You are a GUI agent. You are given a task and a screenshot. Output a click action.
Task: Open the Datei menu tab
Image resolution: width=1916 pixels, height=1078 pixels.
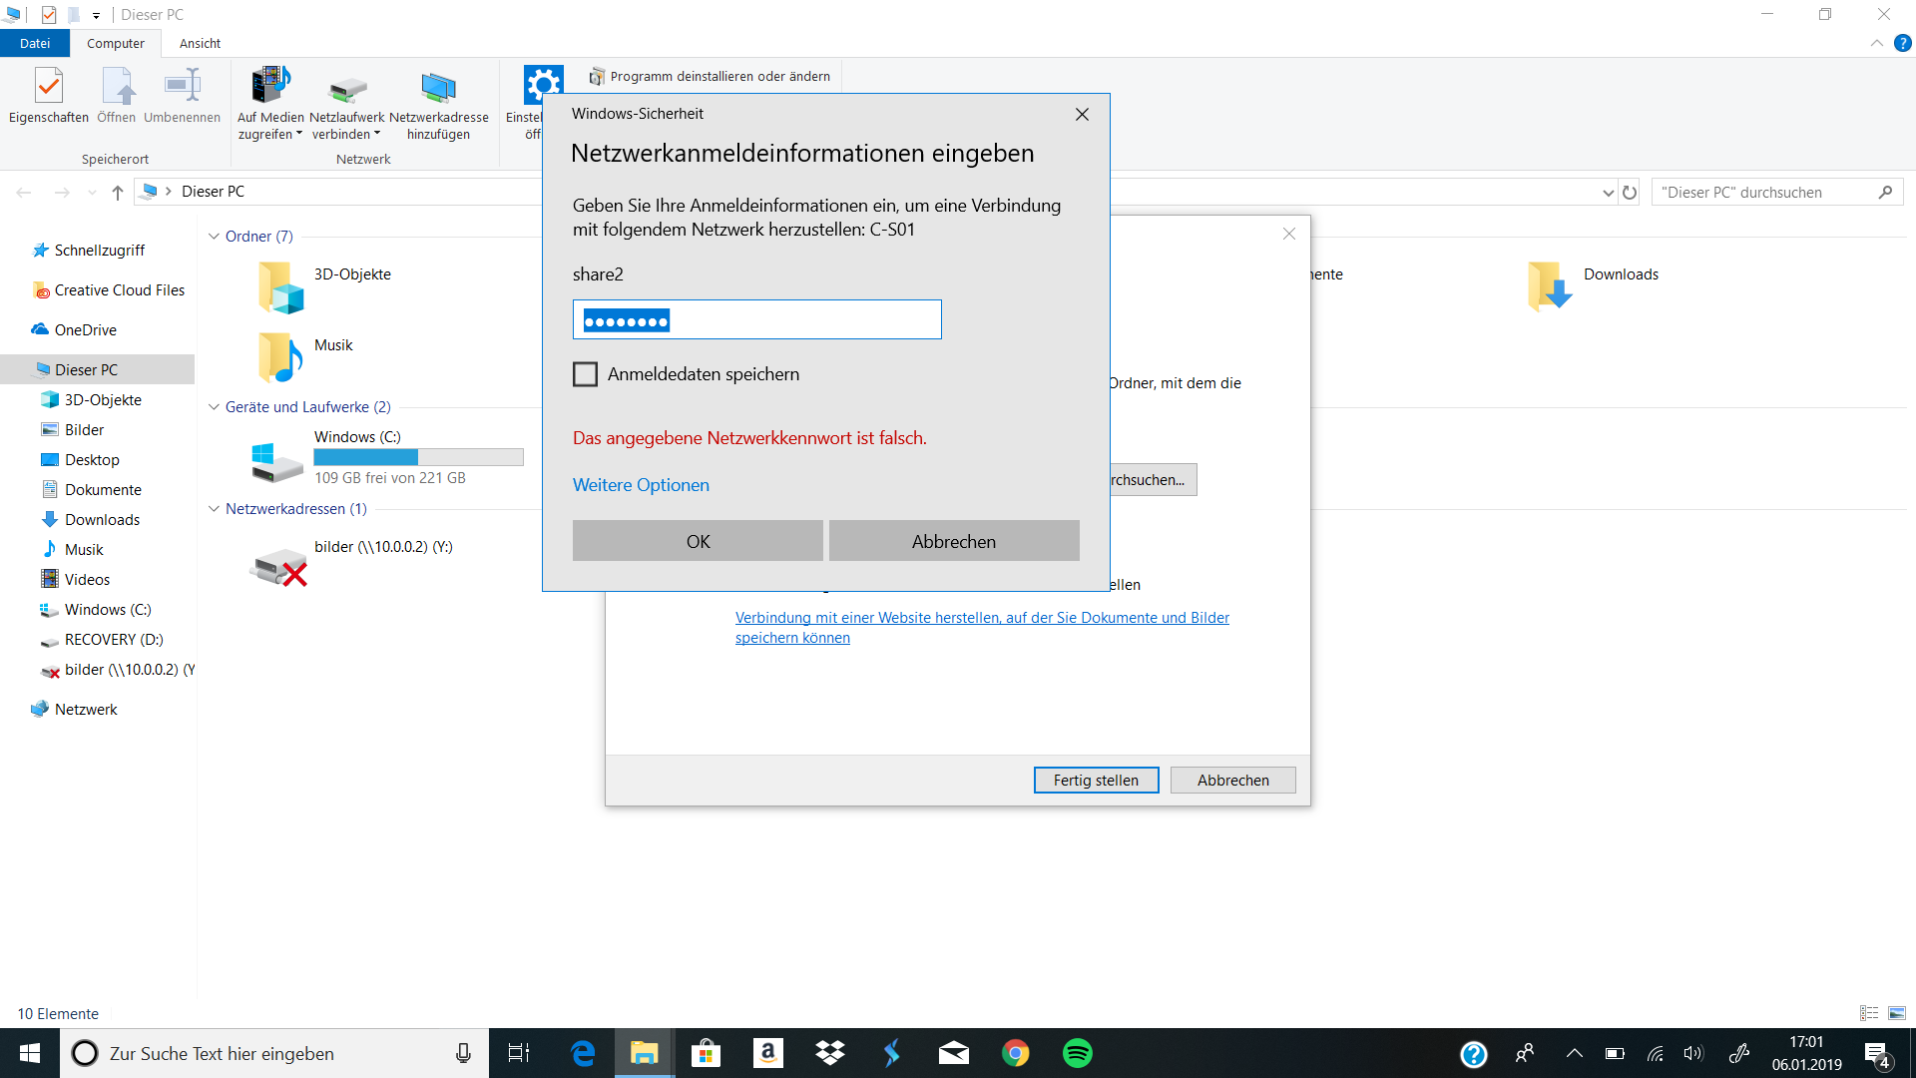34,44
